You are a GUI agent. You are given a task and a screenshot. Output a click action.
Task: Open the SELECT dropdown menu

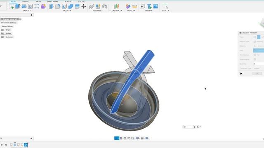(165, 11)
